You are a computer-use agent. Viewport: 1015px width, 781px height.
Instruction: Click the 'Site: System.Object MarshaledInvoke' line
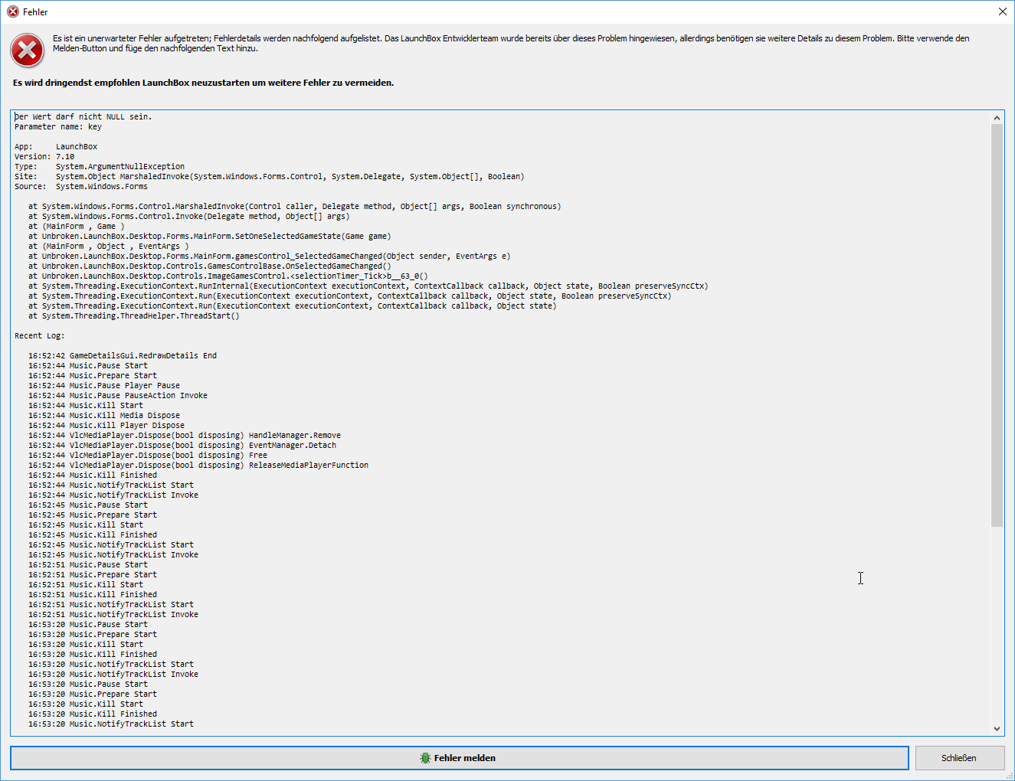[270, 177]
